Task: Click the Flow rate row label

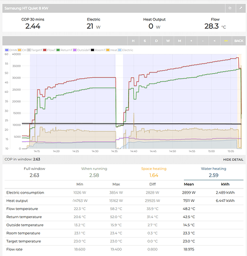Action: 14,249
